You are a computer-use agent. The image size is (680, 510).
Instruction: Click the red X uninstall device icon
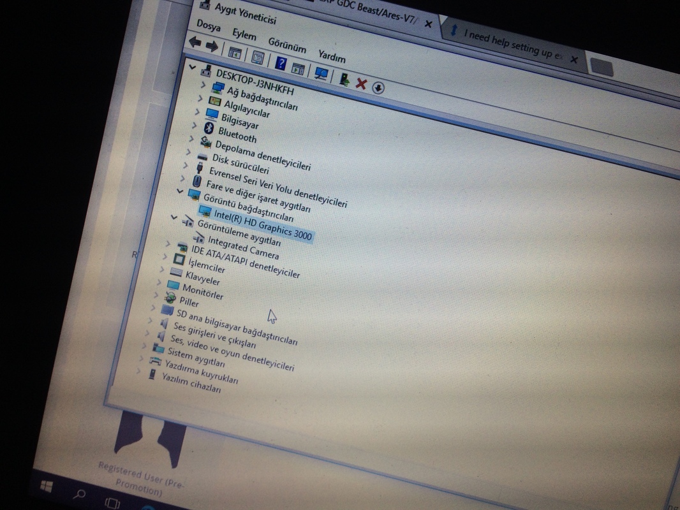[361, 84]
